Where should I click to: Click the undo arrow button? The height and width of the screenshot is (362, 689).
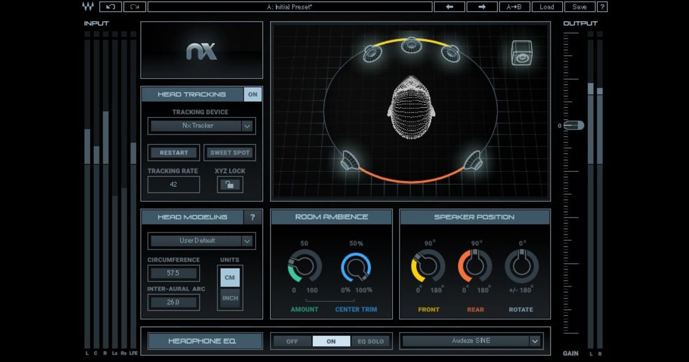[110, 7]
